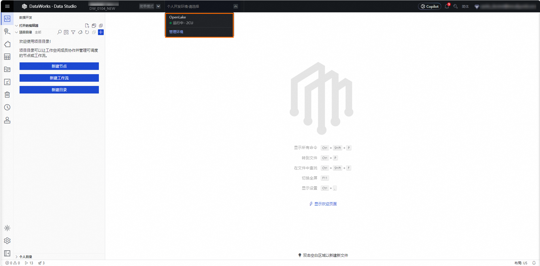Open the folder resources sidebar icon
This screenshot has height=266, width=540.
pos(7,69)
